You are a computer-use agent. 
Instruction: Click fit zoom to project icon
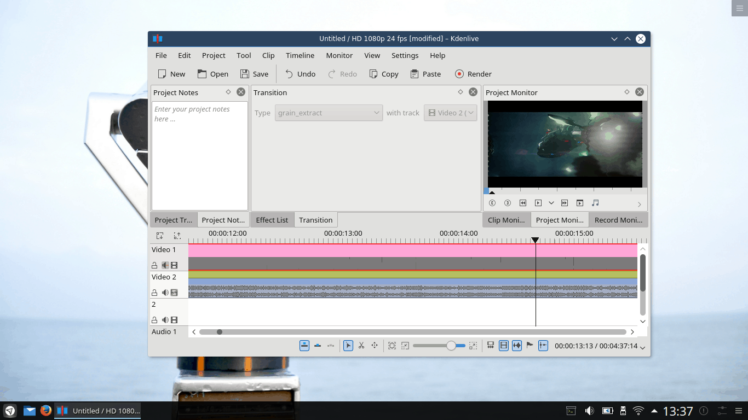click(x=392, y=346)
